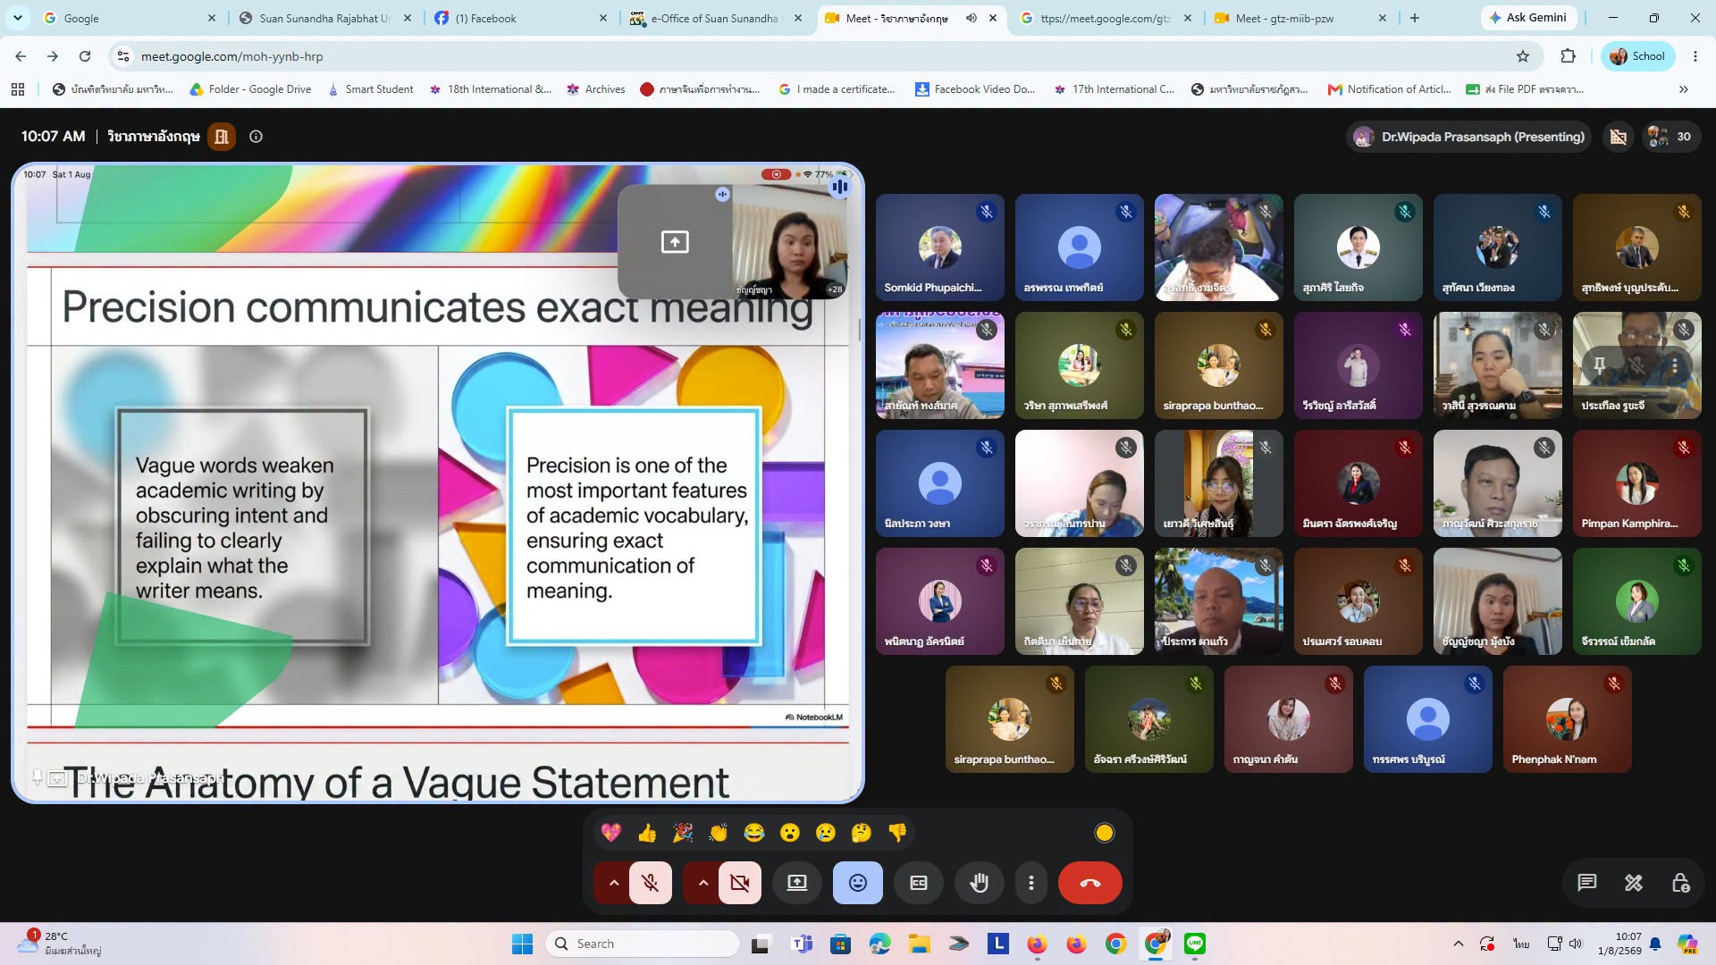Switch to the Suan Sunandha Rajabhat tab
Viewport: 1716px width, 965px height.
pyautogui.click(x=324, y=18)
